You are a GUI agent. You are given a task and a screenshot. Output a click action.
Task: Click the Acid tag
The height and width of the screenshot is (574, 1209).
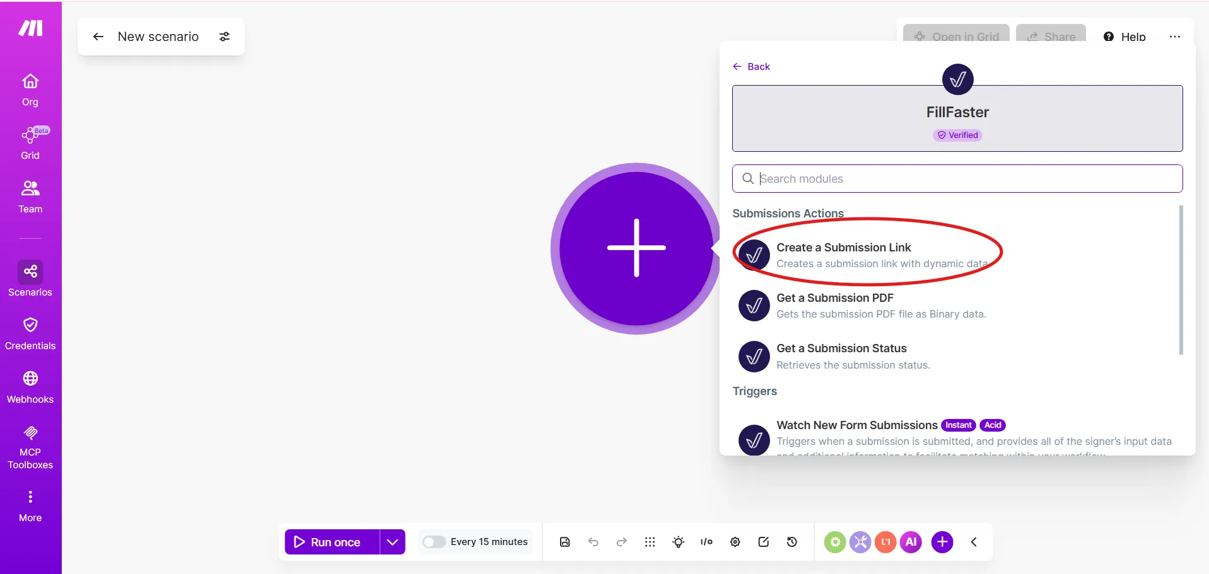point(993,425)
